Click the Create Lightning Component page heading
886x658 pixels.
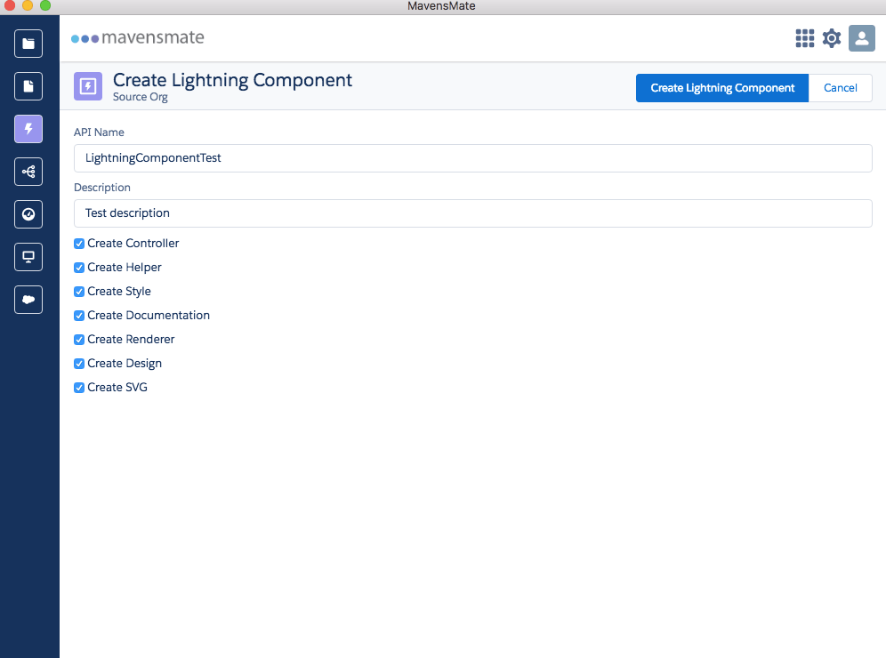click(x=232, y=80)
